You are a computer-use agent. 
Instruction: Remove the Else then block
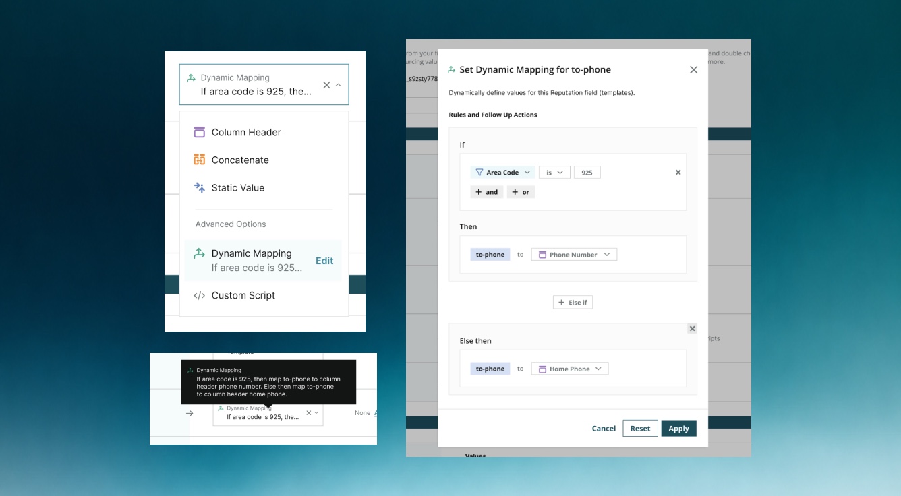click(x=692, y=328)
